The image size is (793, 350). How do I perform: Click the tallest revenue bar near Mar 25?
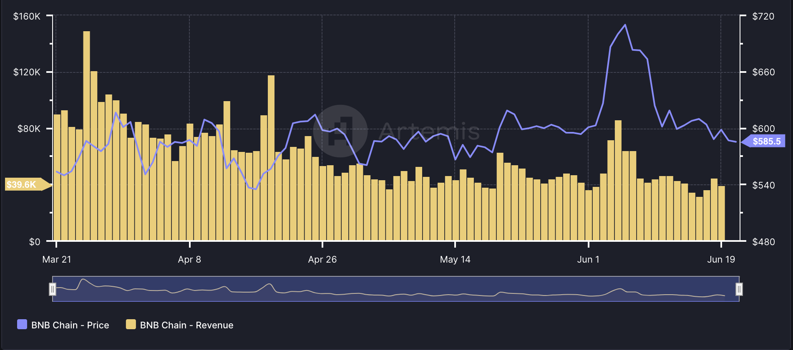tap(86, 136)
